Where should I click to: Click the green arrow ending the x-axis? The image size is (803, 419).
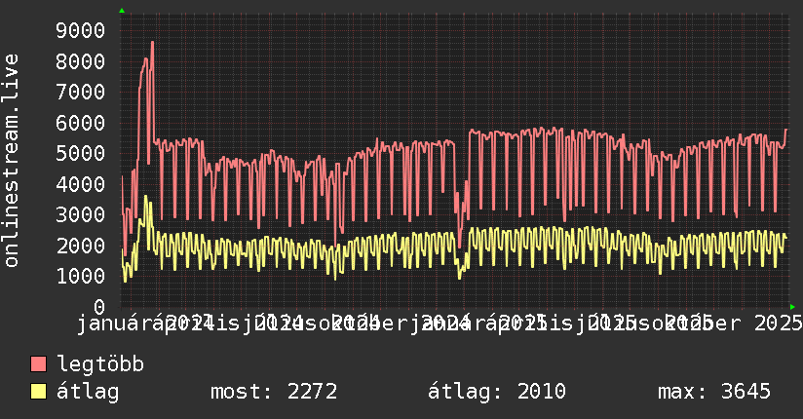click(792, 307)
